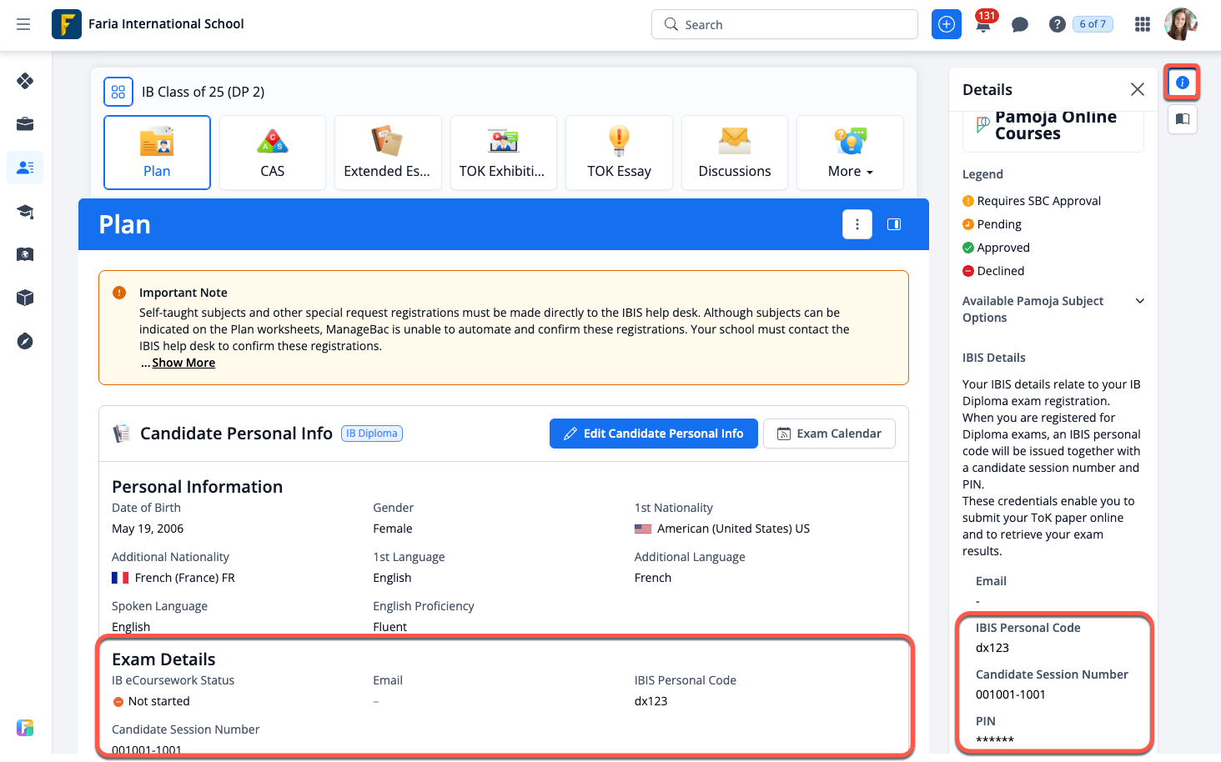This screenshot has width=1221, height=762.
Task: Expand the More dropdown tab
Action: [850, 153]
